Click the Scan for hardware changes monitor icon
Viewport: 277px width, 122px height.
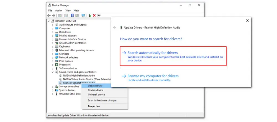point(83,16)
